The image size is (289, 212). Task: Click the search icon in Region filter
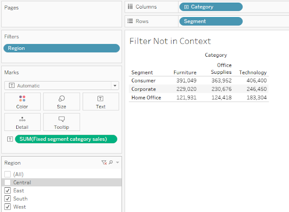pos(111,162)
